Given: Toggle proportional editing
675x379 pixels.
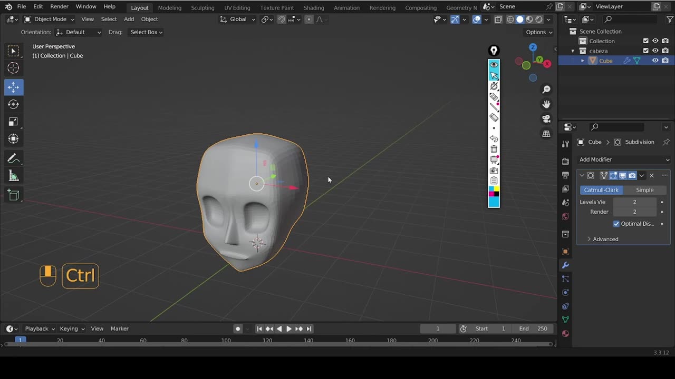Looking at the screenshot, I should click(309, 19).
